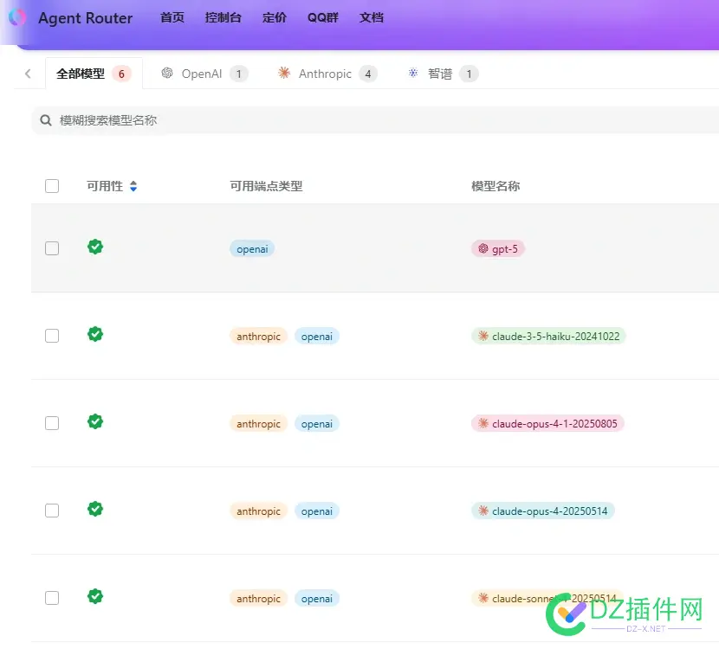
Task: Click the OpenAI spiral icon on its tab
Action: 166,74
